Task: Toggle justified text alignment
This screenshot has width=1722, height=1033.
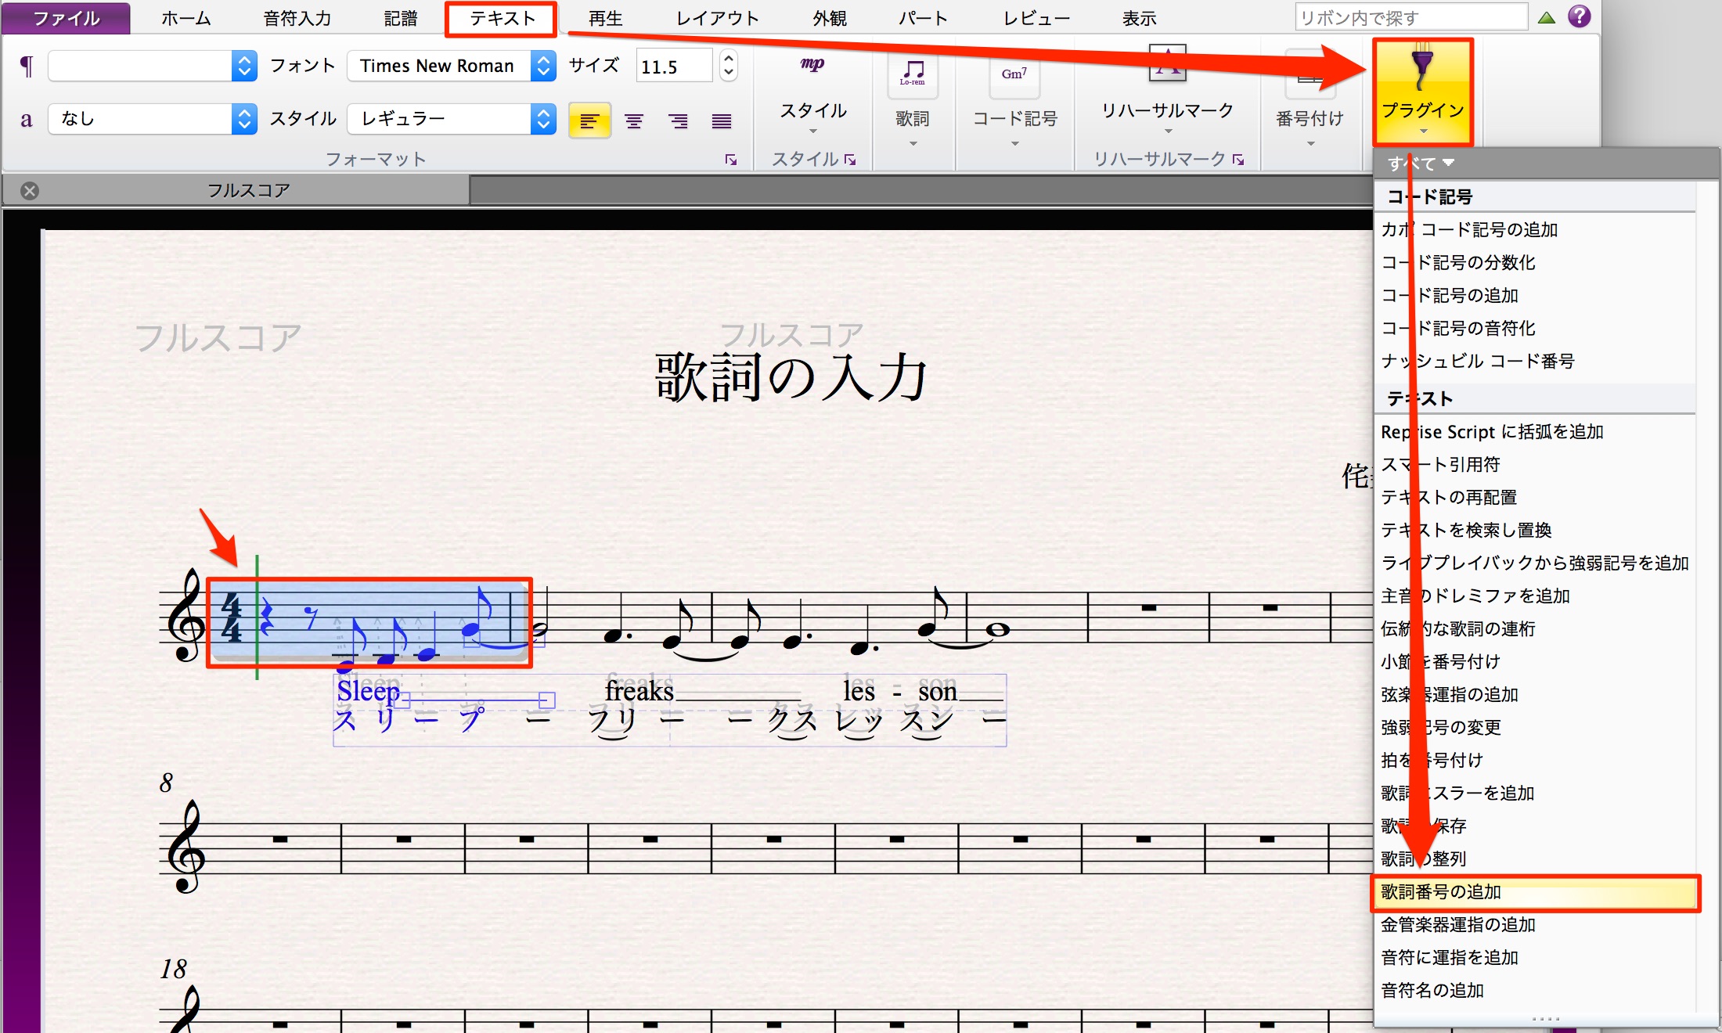Action: coord(722,121)
